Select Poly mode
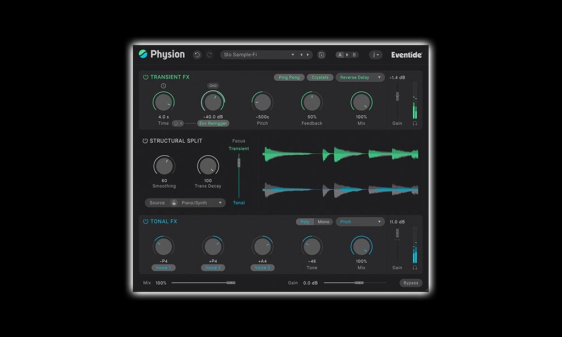Viewport: 562px width, 337px height. [305, 222]
